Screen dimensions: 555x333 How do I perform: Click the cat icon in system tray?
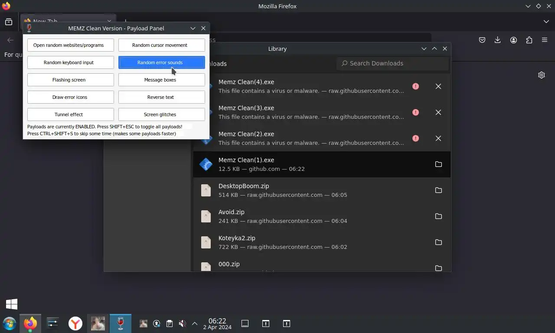144,323
